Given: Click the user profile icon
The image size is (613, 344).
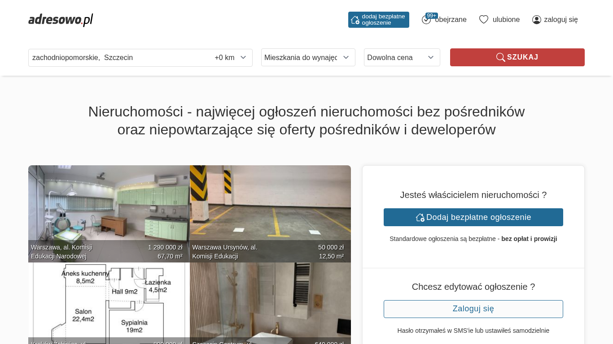Looking at the screenshot, I should point(536,20).
